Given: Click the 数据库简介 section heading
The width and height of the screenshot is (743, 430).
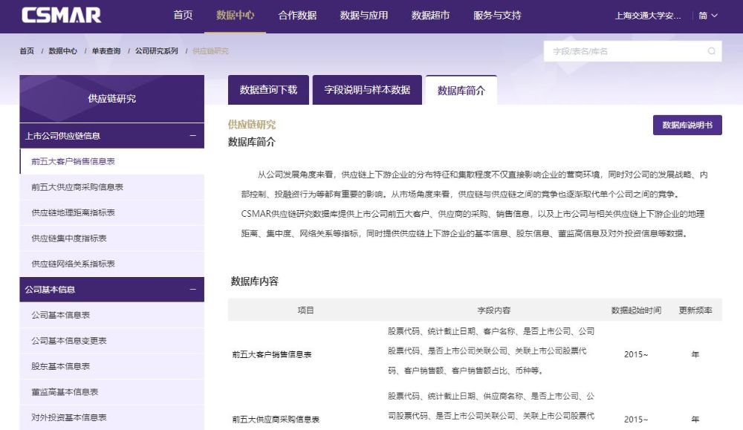Looking at the screenshot, I should click(x=252, y=142).
